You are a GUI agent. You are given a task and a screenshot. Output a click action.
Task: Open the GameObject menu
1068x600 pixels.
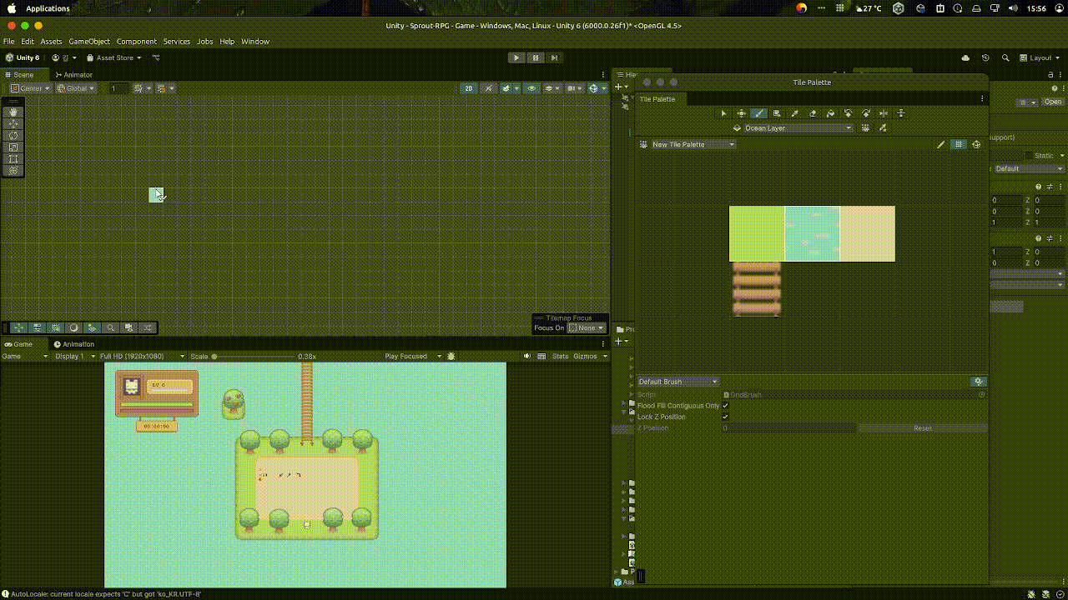point(88,42)
